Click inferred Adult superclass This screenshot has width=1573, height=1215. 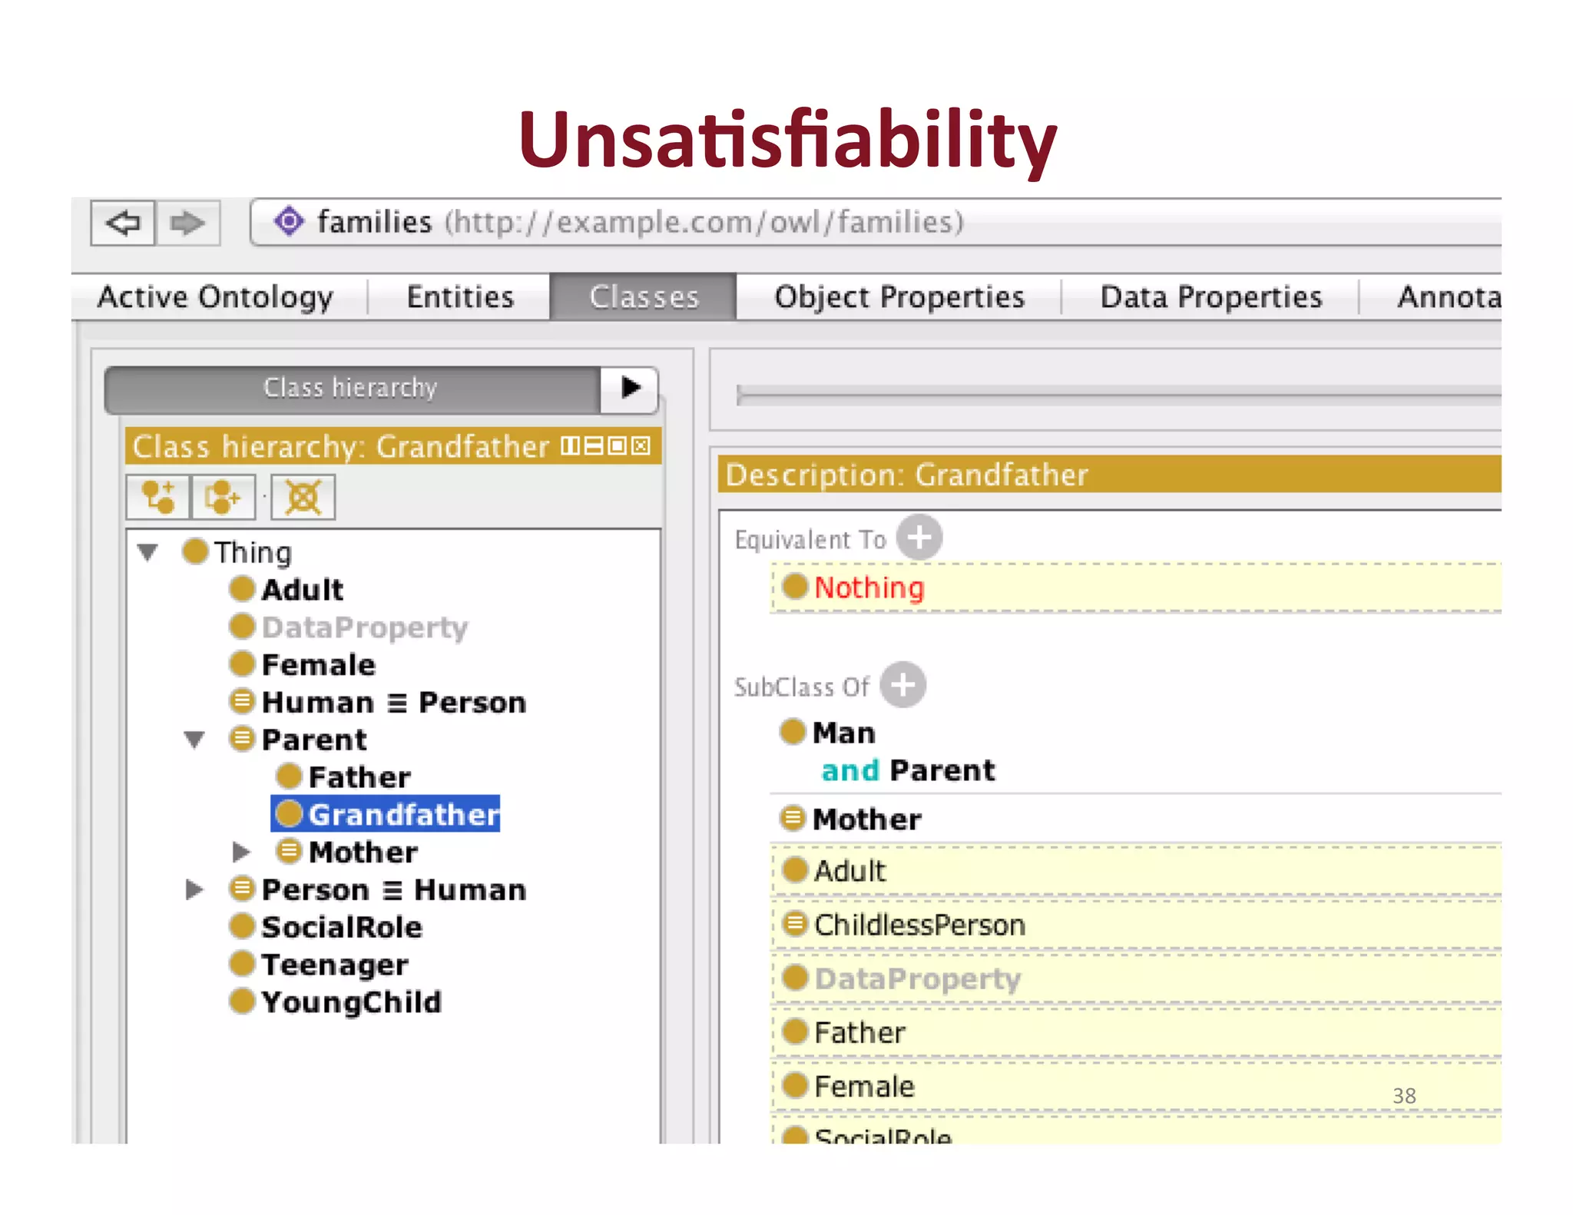(x=1137, y=871)
